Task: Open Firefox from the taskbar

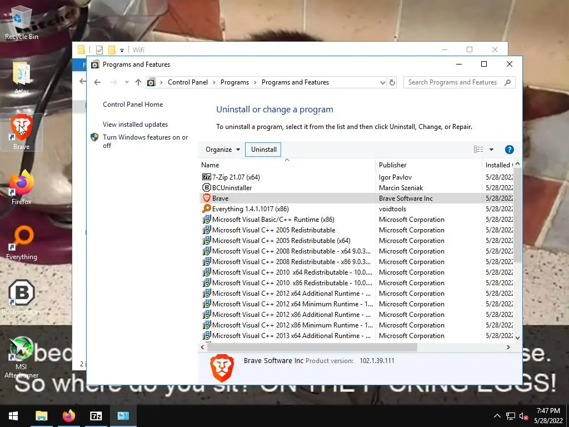Action: tap(68, 416)
